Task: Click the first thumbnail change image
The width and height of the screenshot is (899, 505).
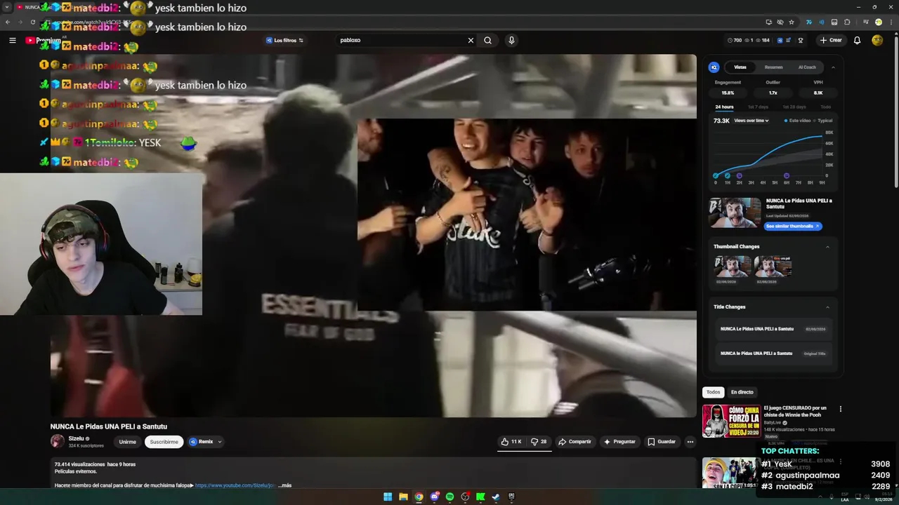Action: (732, 267)
